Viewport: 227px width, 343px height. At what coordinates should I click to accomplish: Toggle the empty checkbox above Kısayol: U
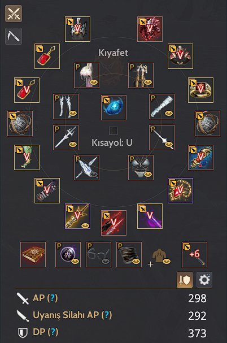(x=113, y=131)
